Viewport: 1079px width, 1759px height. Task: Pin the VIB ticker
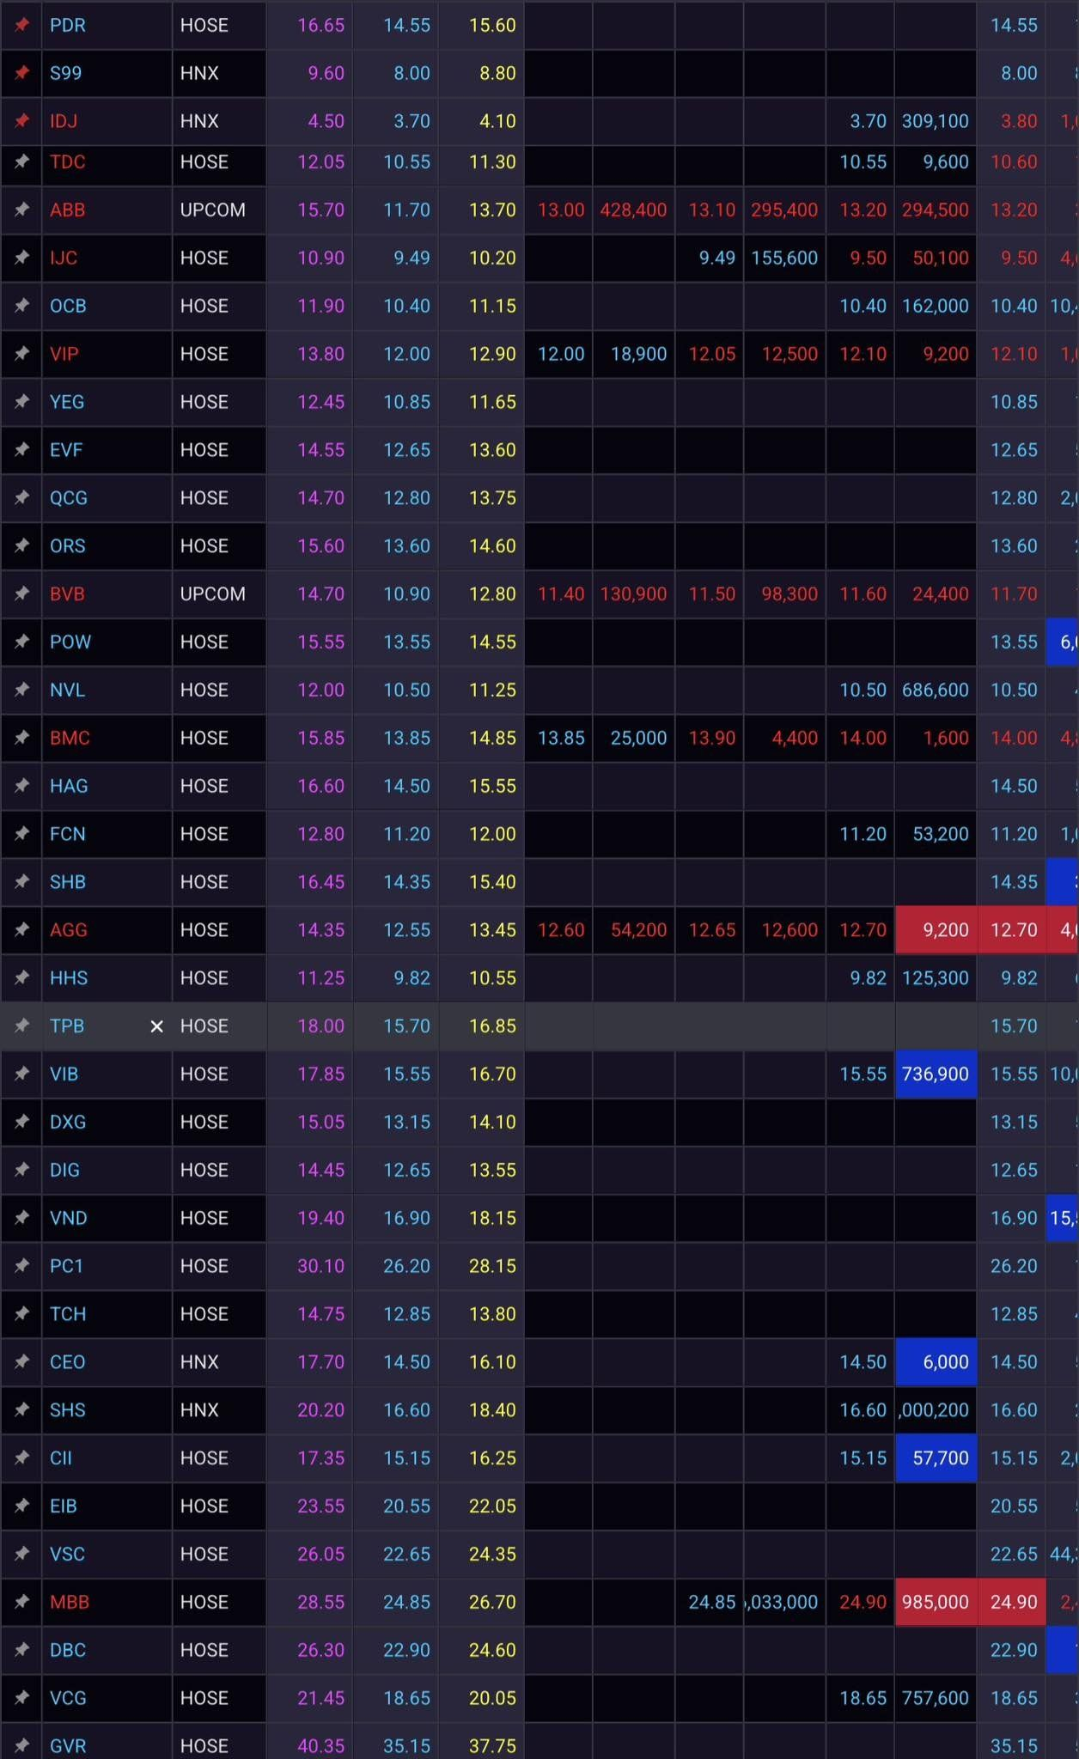pyautogui.click(x=21, y=1074)
